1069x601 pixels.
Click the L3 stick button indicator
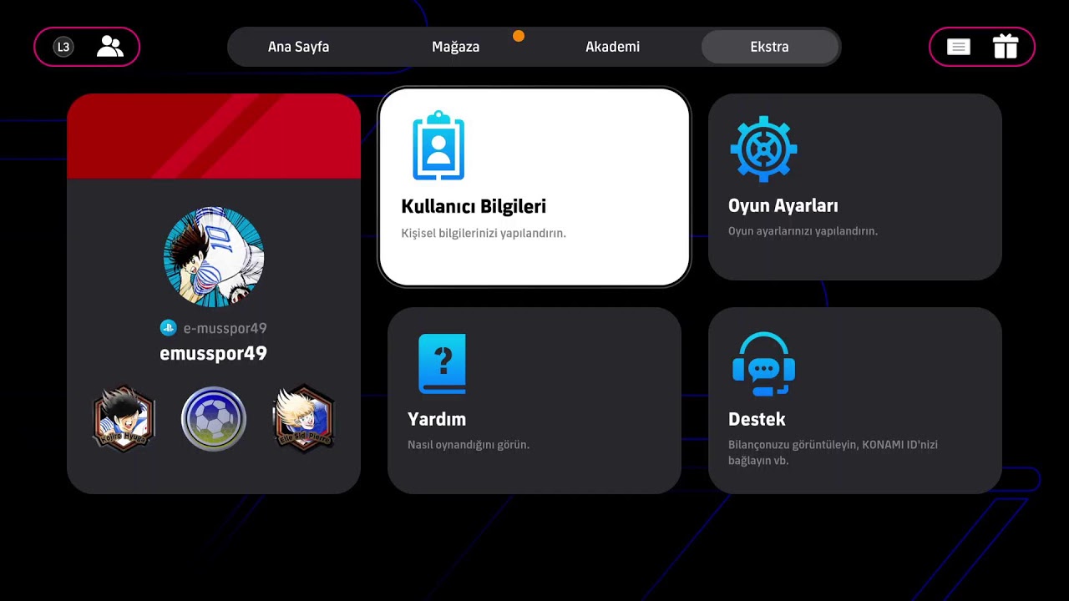[63, 47]
